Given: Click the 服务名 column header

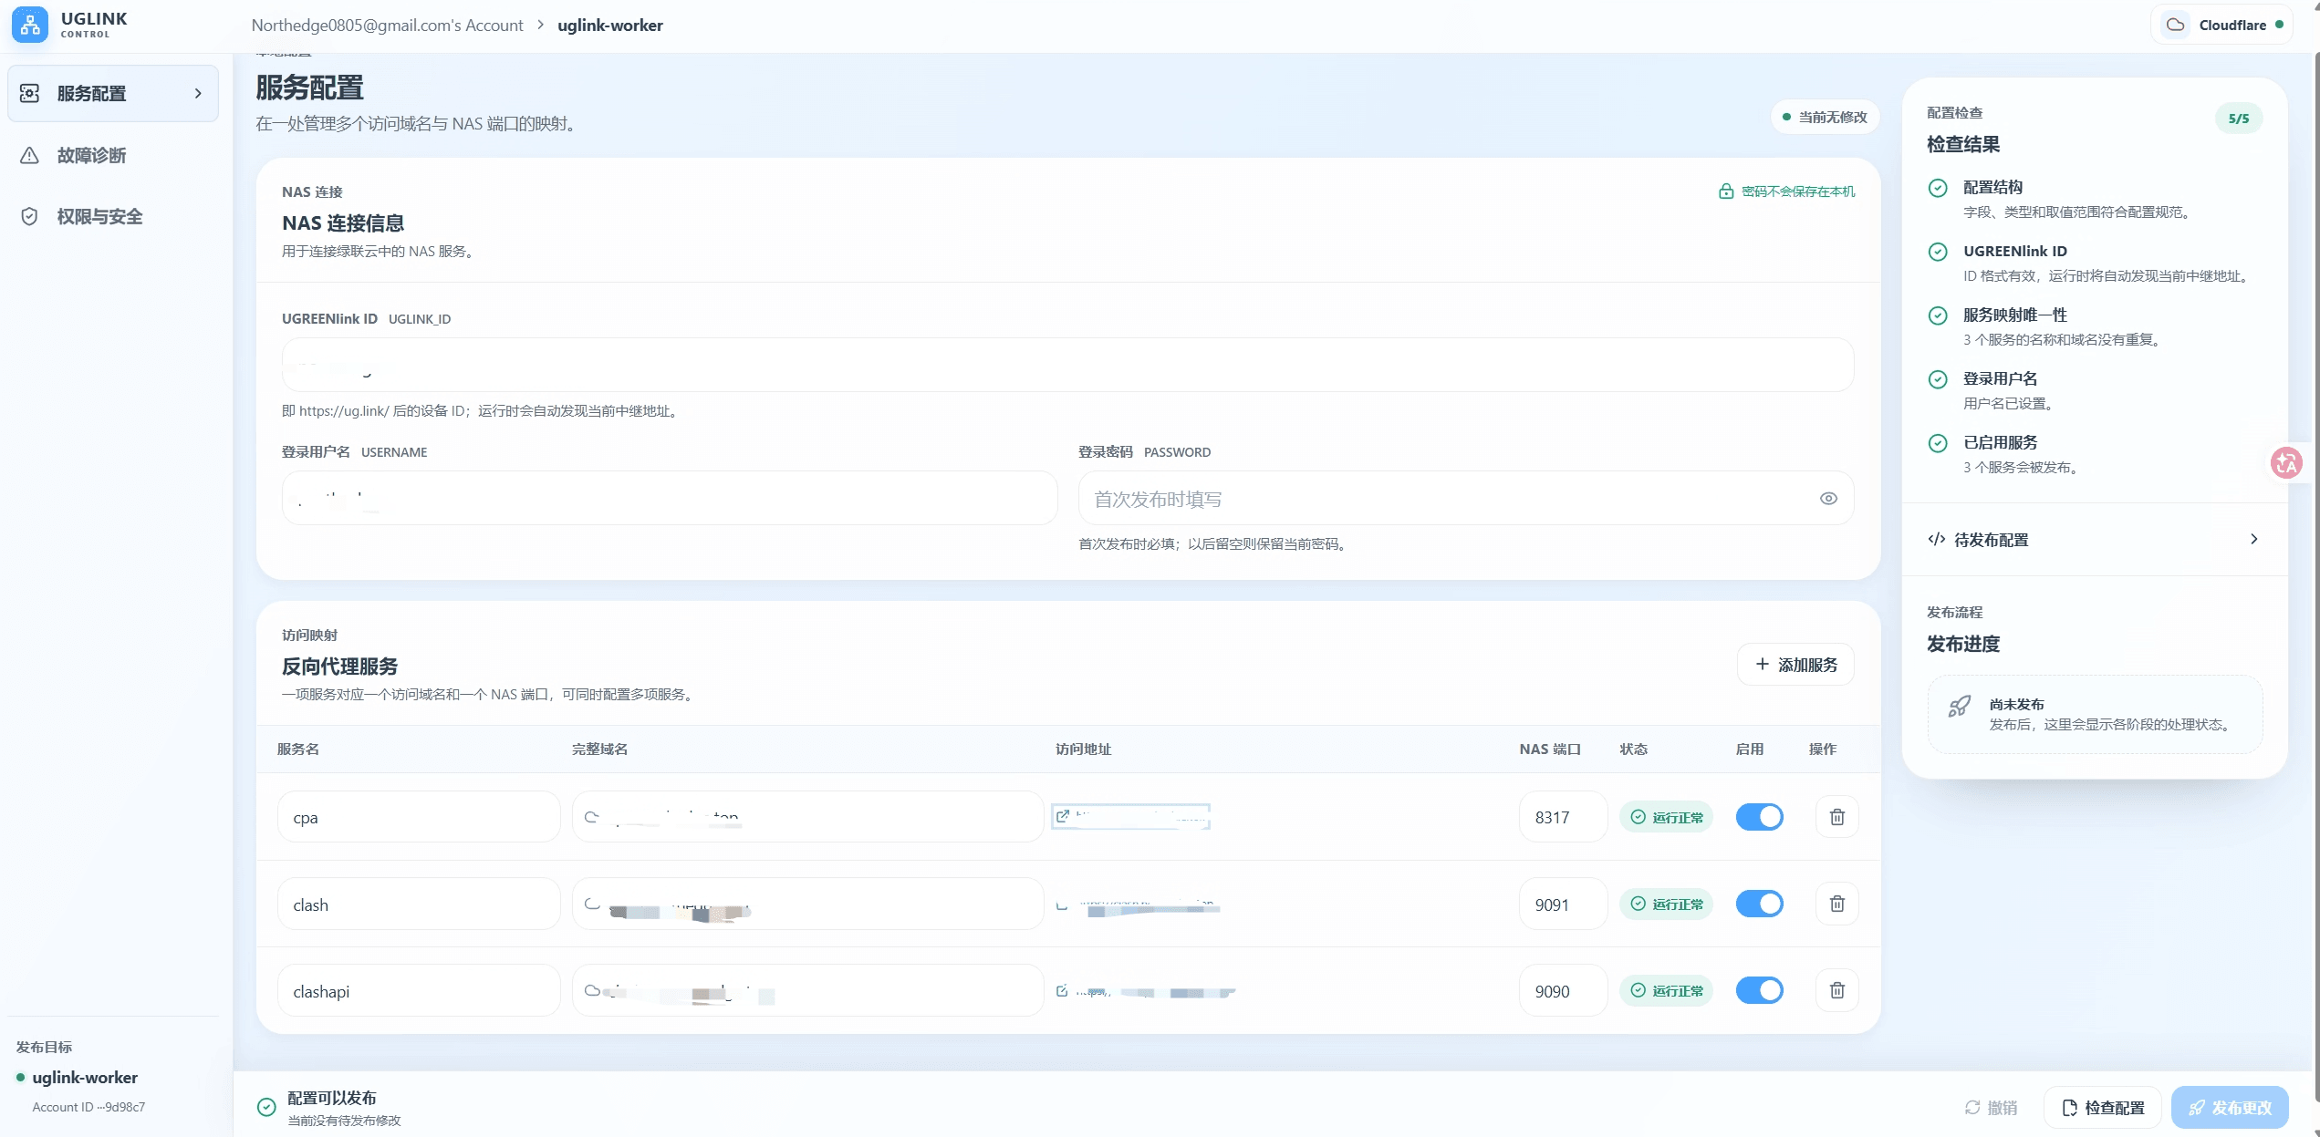Looking at the screenshot, I should [298, 749].
